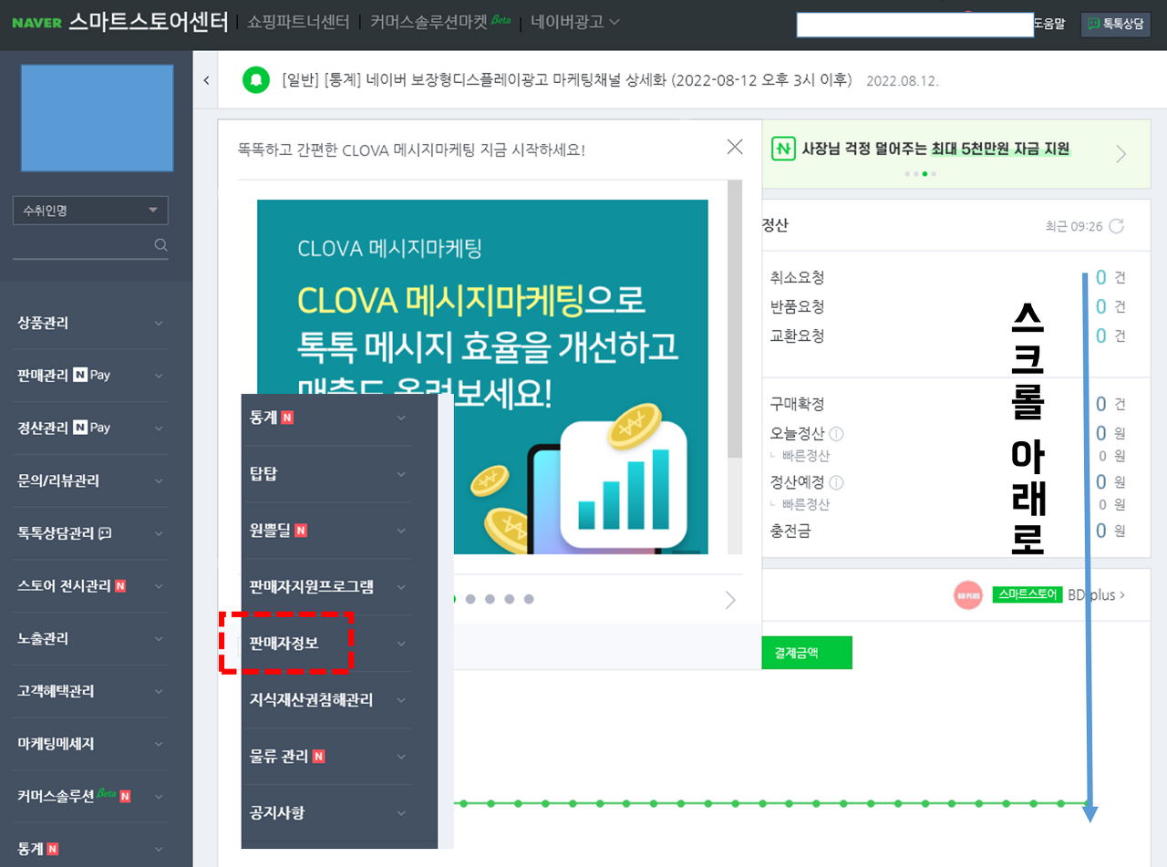Open the 커머스솔루션 sidebar menu

91,796
